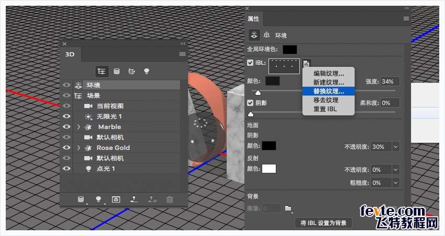445x236 pixels.
Task: Select coordinates icon in Properties panel
Action: point(266,35)
